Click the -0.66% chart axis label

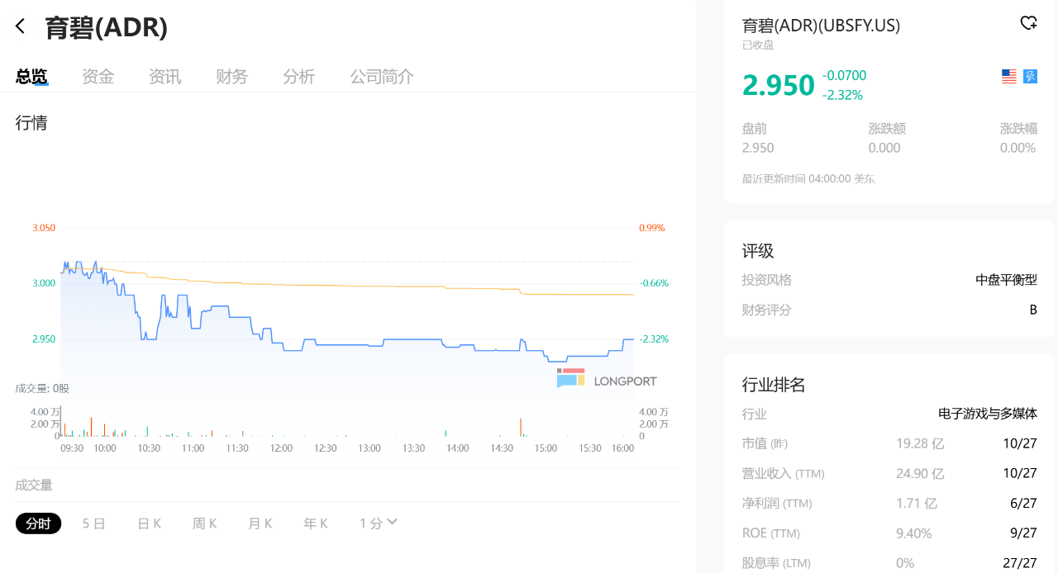654,283
